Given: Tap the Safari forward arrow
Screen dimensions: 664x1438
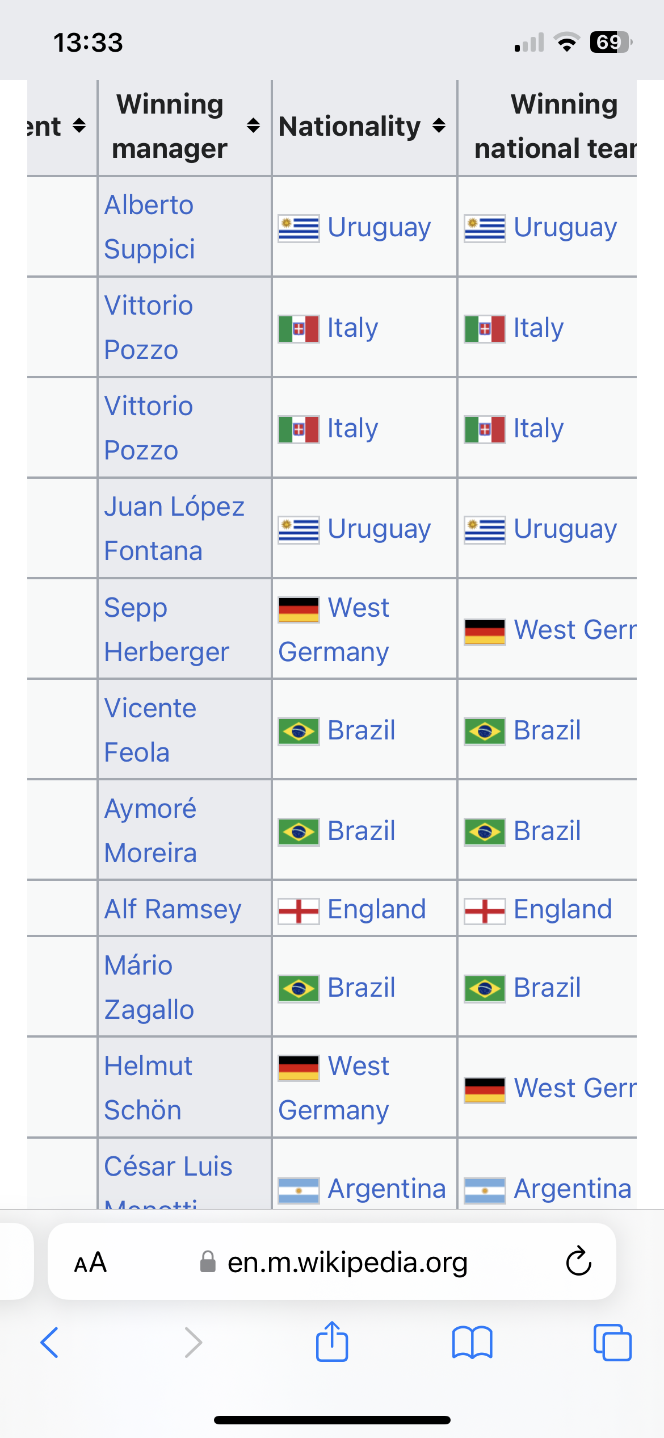Looking at the screenshot, I should [x=194, y=1343].
